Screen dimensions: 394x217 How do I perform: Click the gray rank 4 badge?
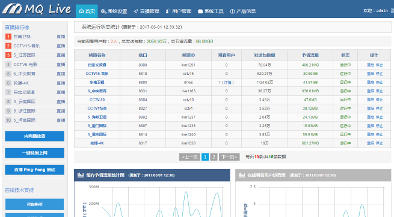point(8,65)
